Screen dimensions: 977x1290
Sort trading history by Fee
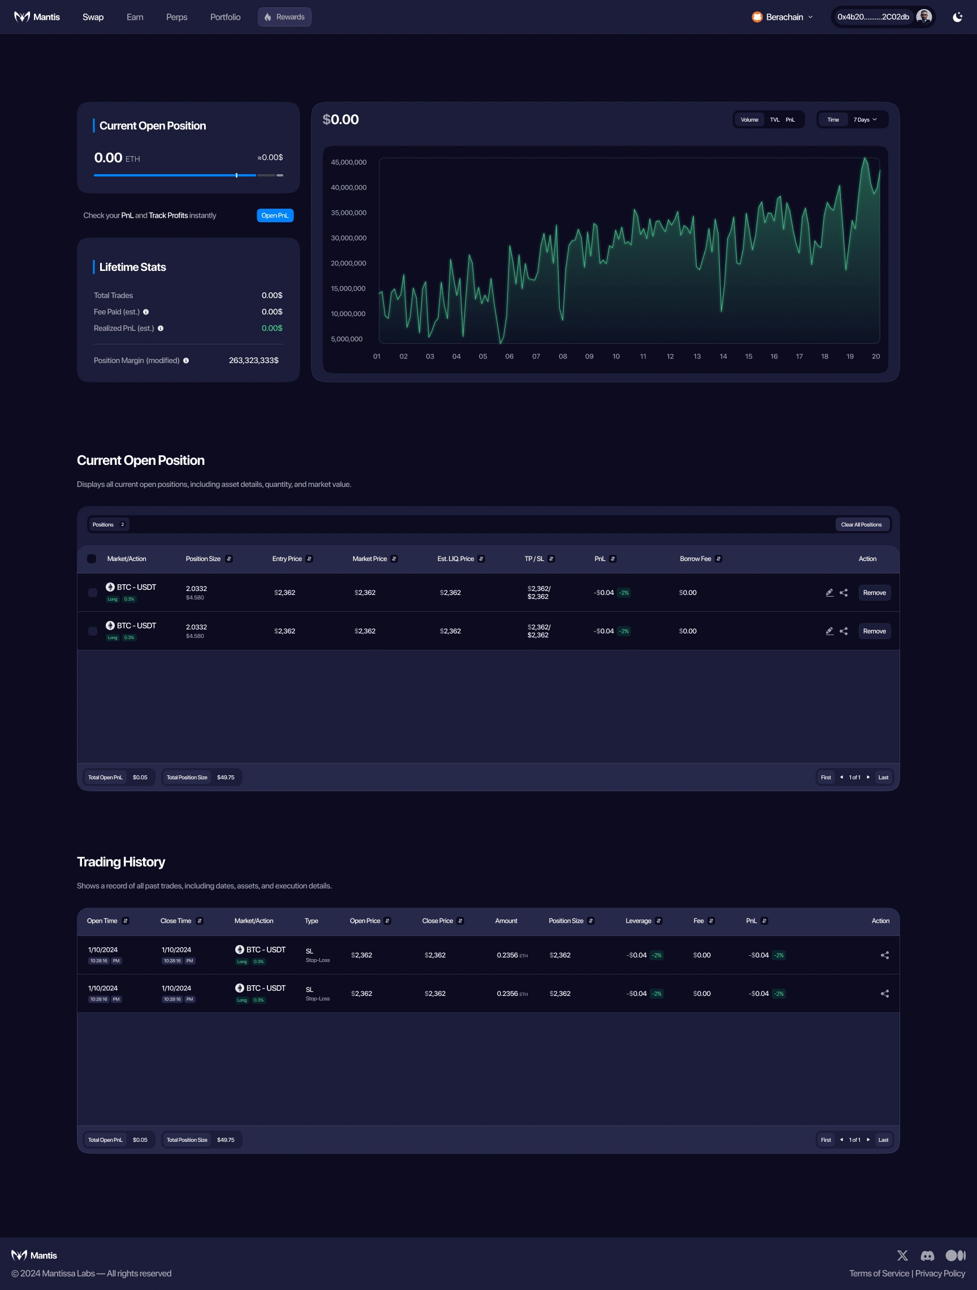[x=711, y=921]
